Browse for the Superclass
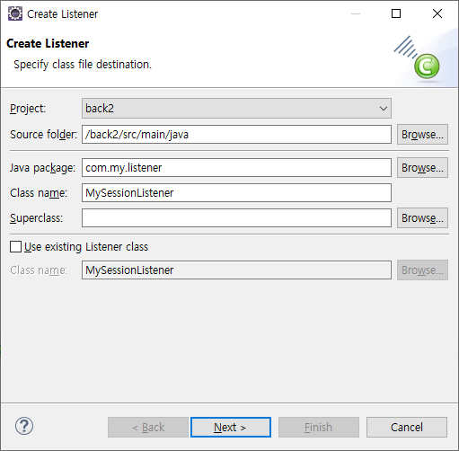The image size is (459, 451). pos(422,218)
